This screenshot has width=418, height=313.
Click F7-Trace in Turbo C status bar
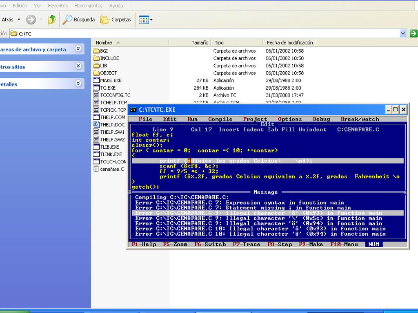[247, 245]
